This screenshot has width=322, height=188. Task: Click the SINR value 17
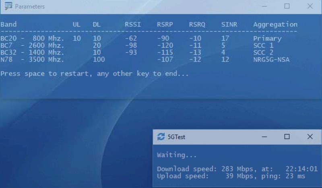[225, 38]
